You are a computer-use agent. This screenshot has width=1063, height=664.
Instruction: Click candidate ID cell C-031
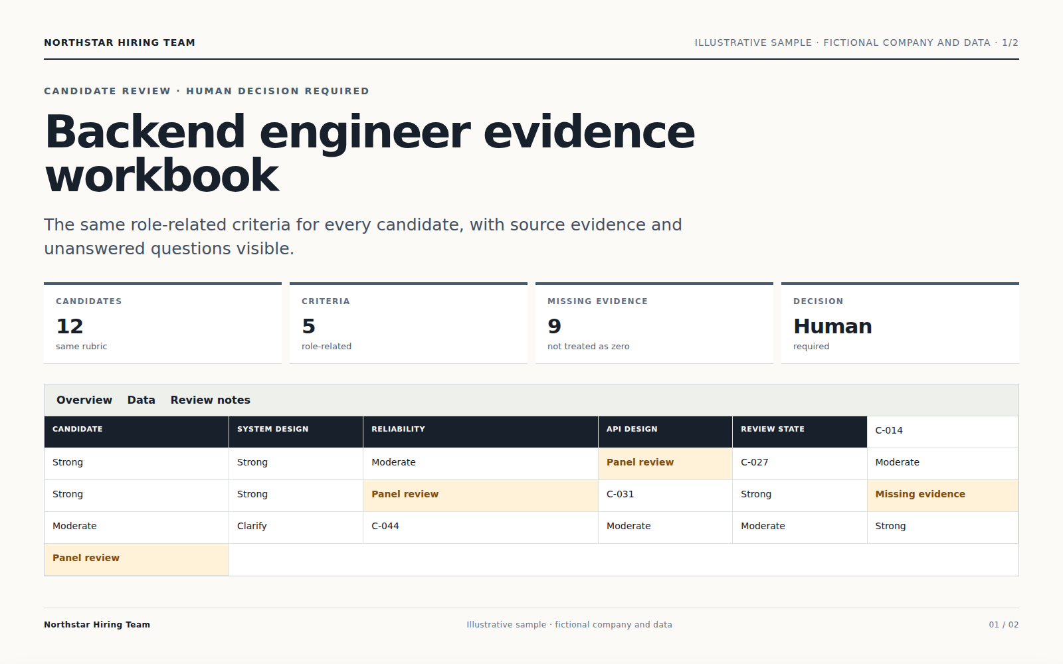pos(665,495)
